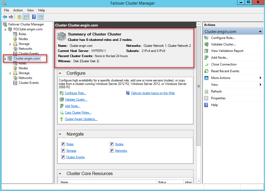Click the Configure Role icon in Actions pane

[206, 38]
